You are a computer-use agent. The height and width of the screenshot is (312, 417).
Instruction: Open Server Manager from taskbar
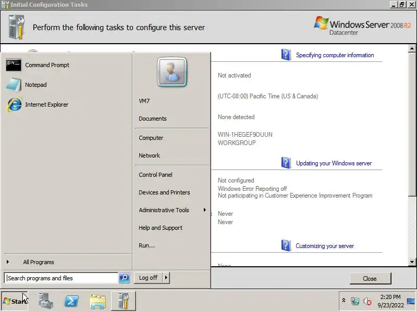[45, 301]
